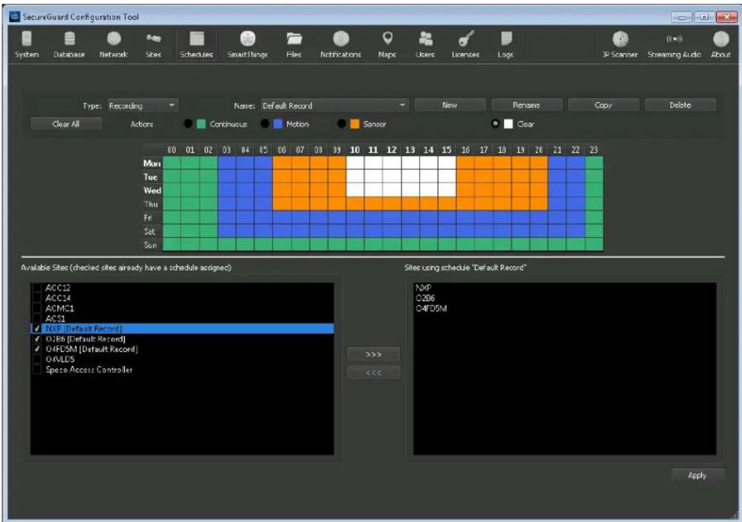Uncheck the O2B6 site checkbox
This screenshot has height=522, width=742.
pyautogui.click(x=37, y=339)
